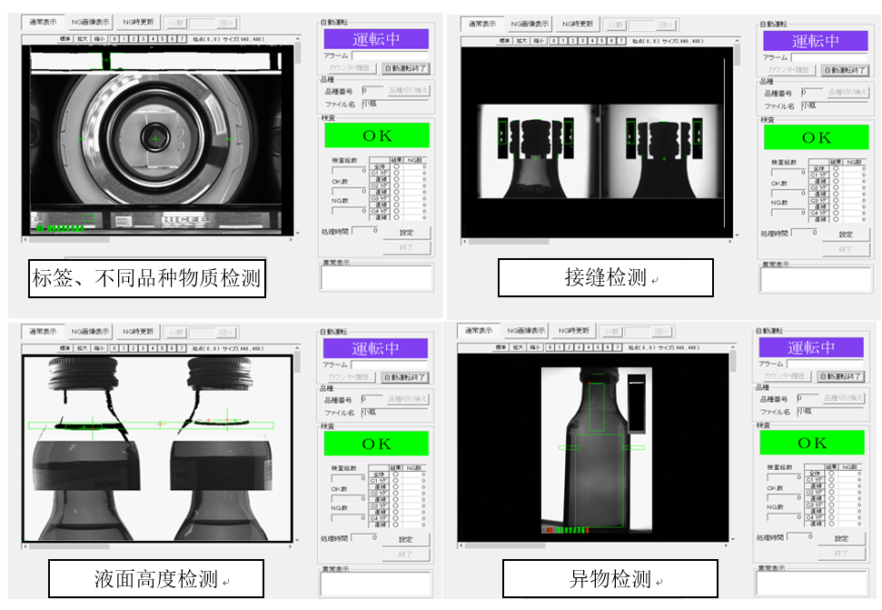
Task: Click the NG数 counter box in 异物检测 panel
Action: 784,516
